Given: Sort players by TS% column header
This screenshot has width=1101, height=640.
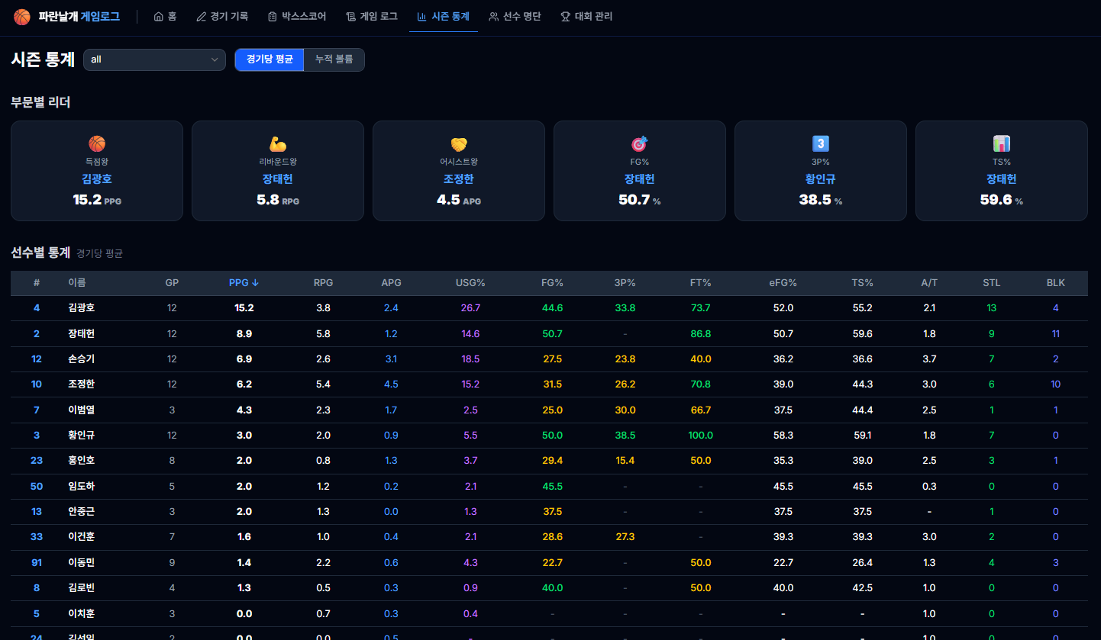Looking at the screenshot, I should click(x=862, y=283).
